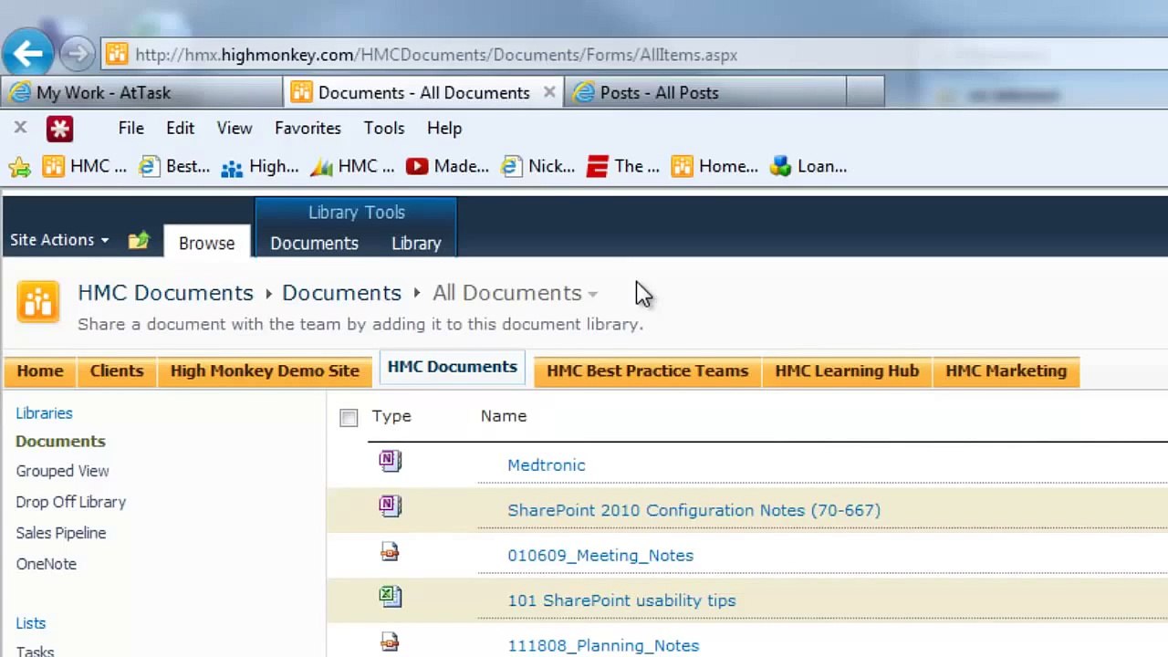The width and height of the screenshot is (1168, 657).
Task: Open Drop Off Library in sidebar
Action: tap(70, 502)
